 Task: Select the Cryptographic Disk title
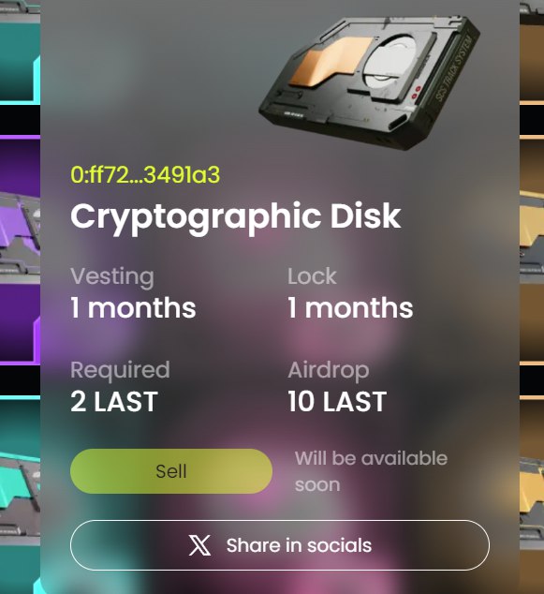[x=235, y=217]
